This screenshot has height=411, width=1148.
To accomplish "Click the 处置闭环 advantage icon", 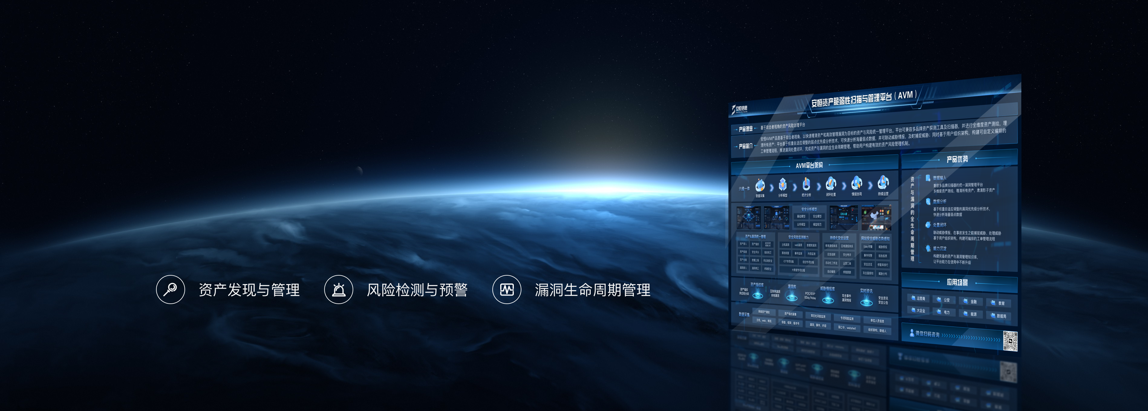I will coord(928,225).
